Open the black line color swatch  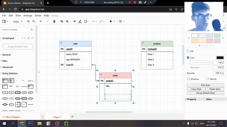point(220,58)
